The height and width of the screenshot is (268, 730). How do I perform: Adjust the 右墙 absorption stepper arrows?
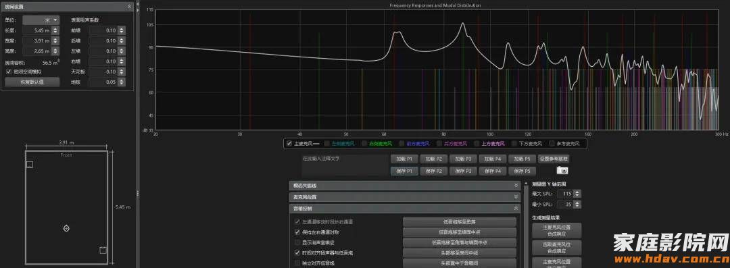(122, 61)
